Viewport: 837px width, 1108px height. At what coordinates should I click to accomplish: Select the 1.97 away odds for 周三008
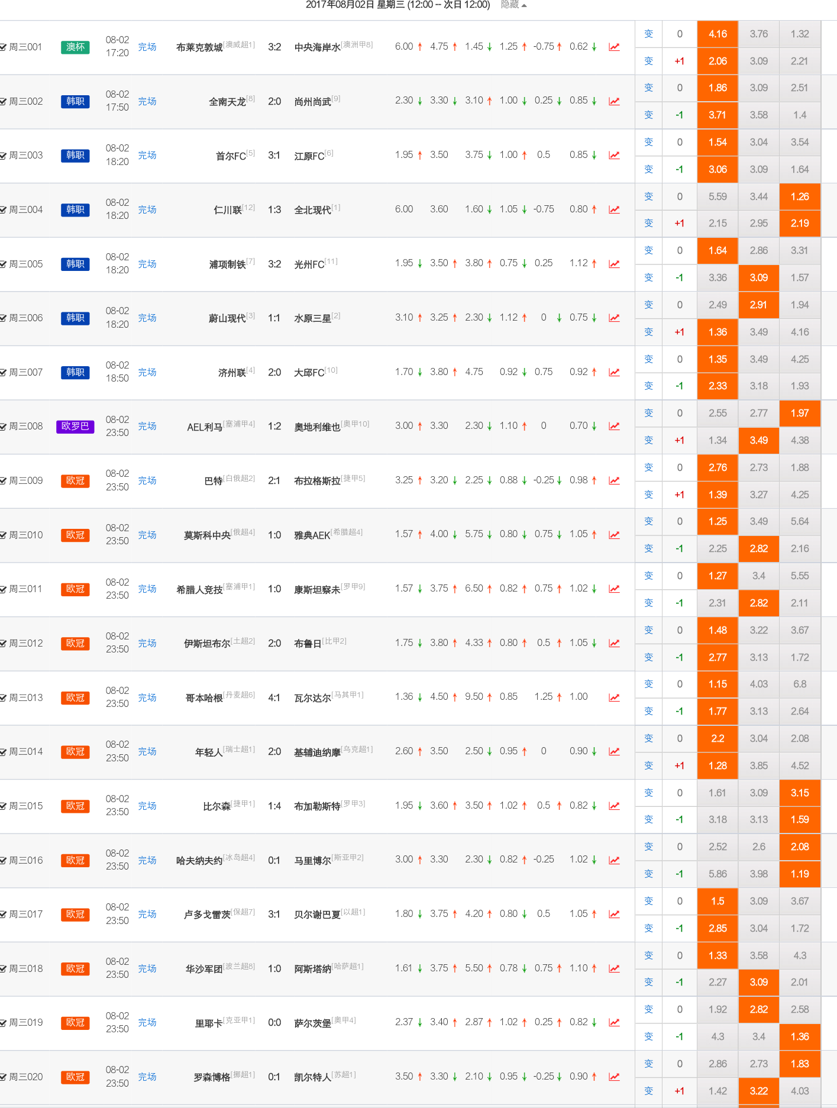[800, 413]
